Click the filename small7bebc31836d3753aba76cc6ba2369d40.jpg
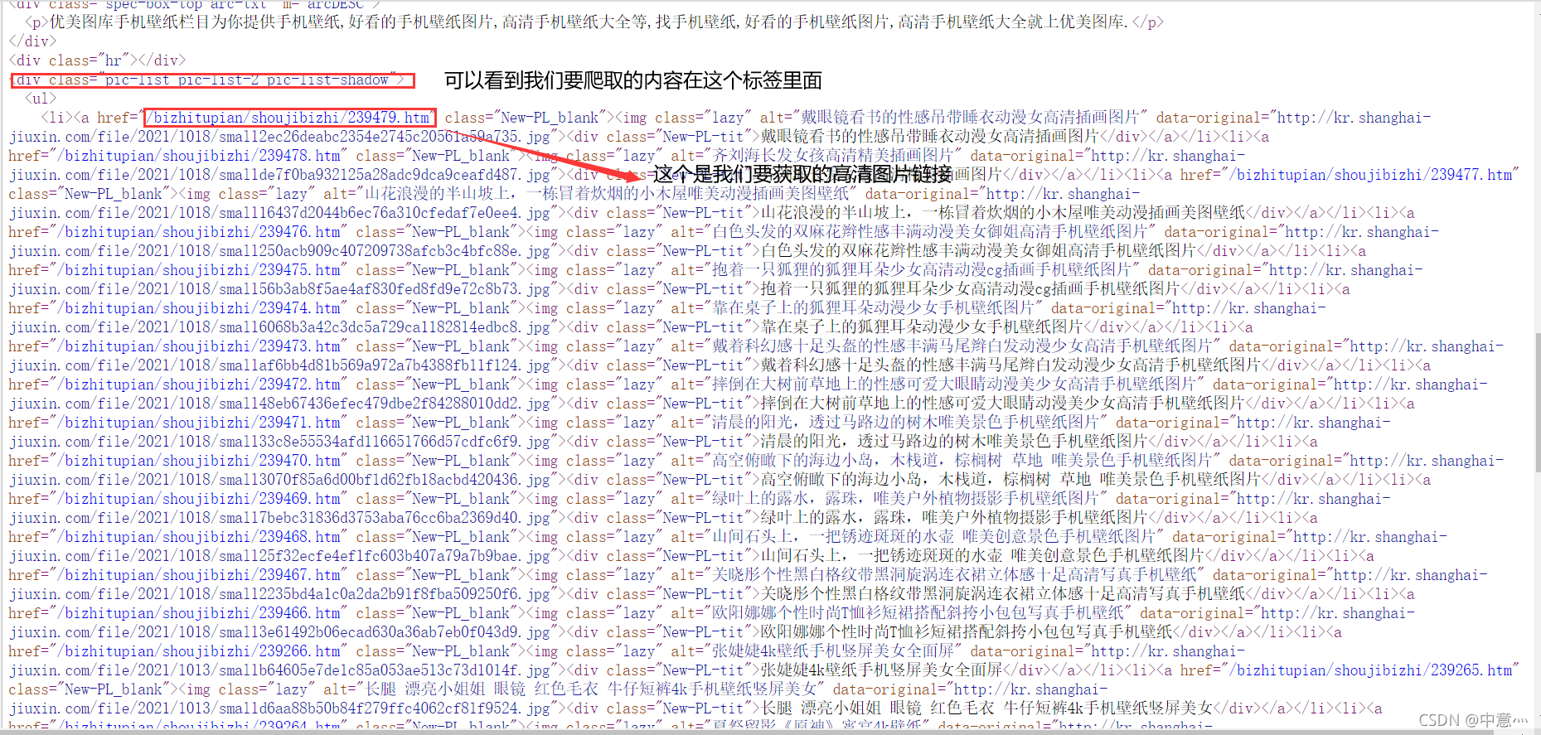The height and width of the screenshot is (735, 1541). (385, 518)
